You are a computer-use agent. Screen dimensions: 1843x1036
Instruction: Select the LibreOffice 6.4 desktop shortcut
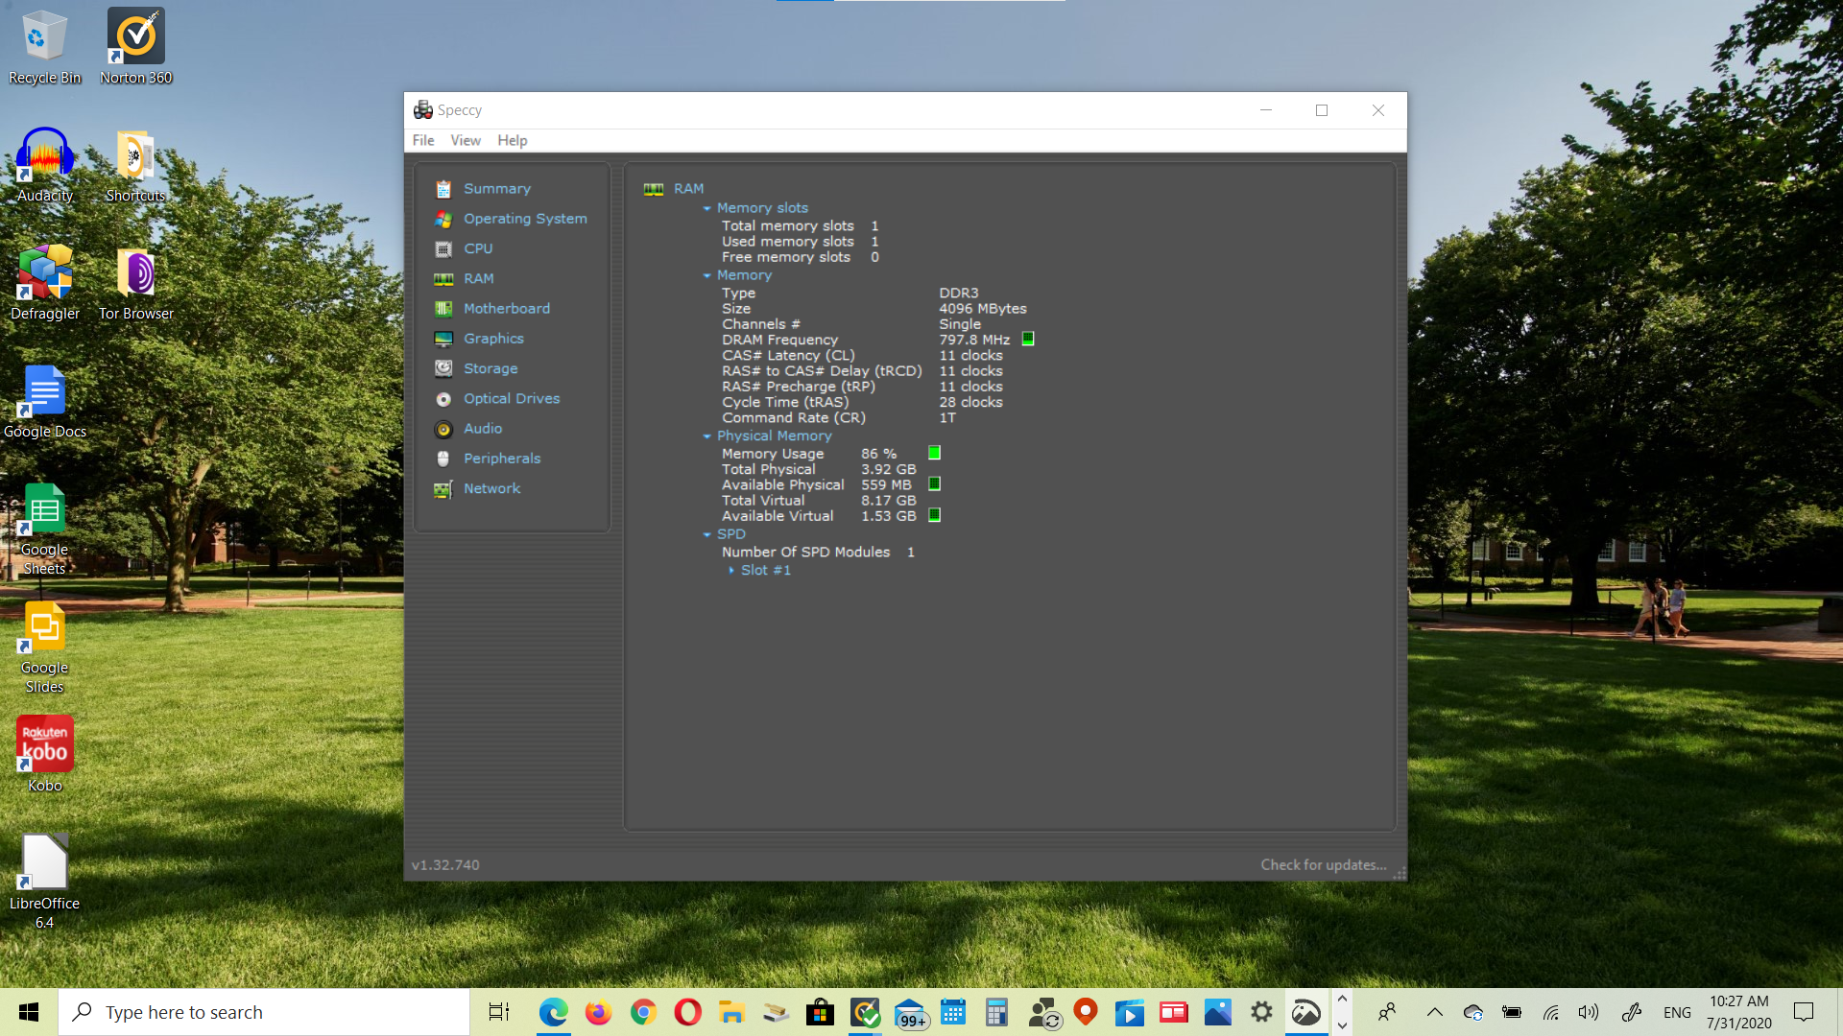coord(44,881)
